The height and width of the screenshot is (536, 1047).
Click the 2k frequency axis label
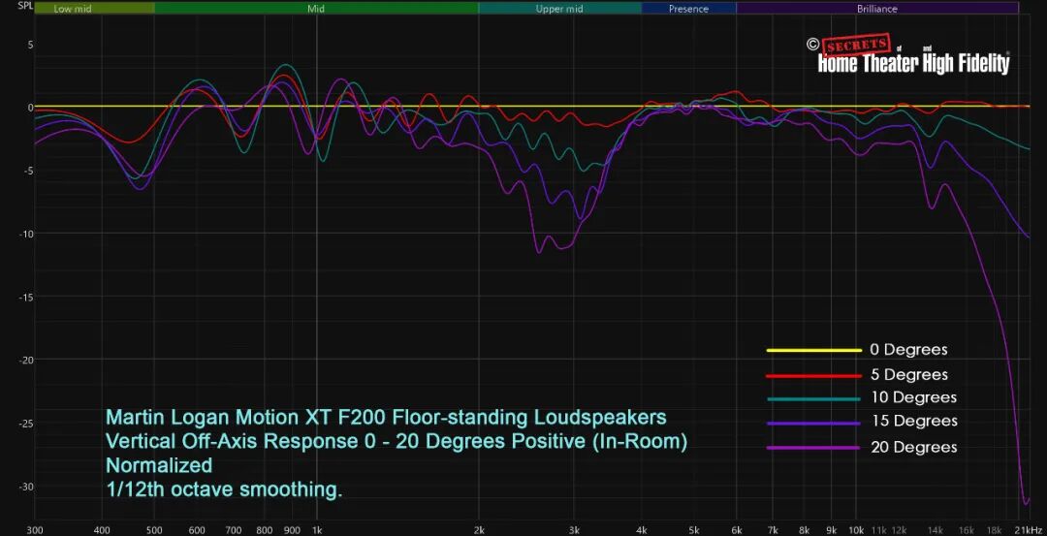point(479,529)
